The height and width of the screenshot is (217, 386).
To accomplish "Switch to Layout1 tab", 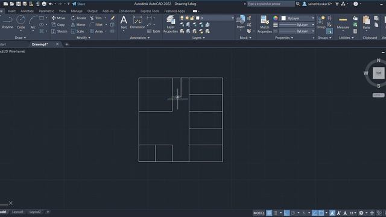I will [17, 212].
